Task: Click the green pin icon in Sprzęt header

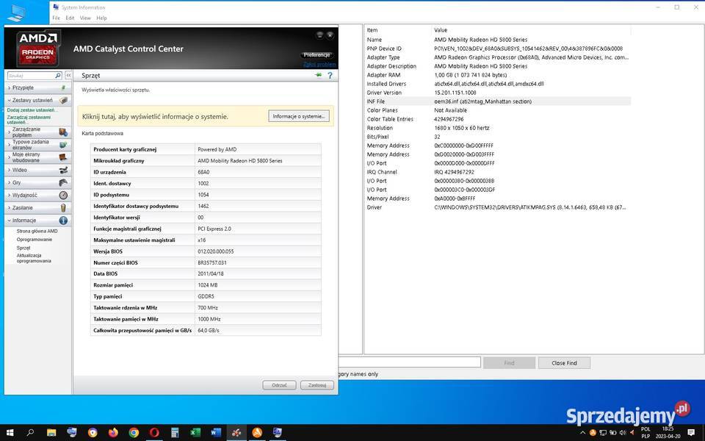Action: pos(319,75)
